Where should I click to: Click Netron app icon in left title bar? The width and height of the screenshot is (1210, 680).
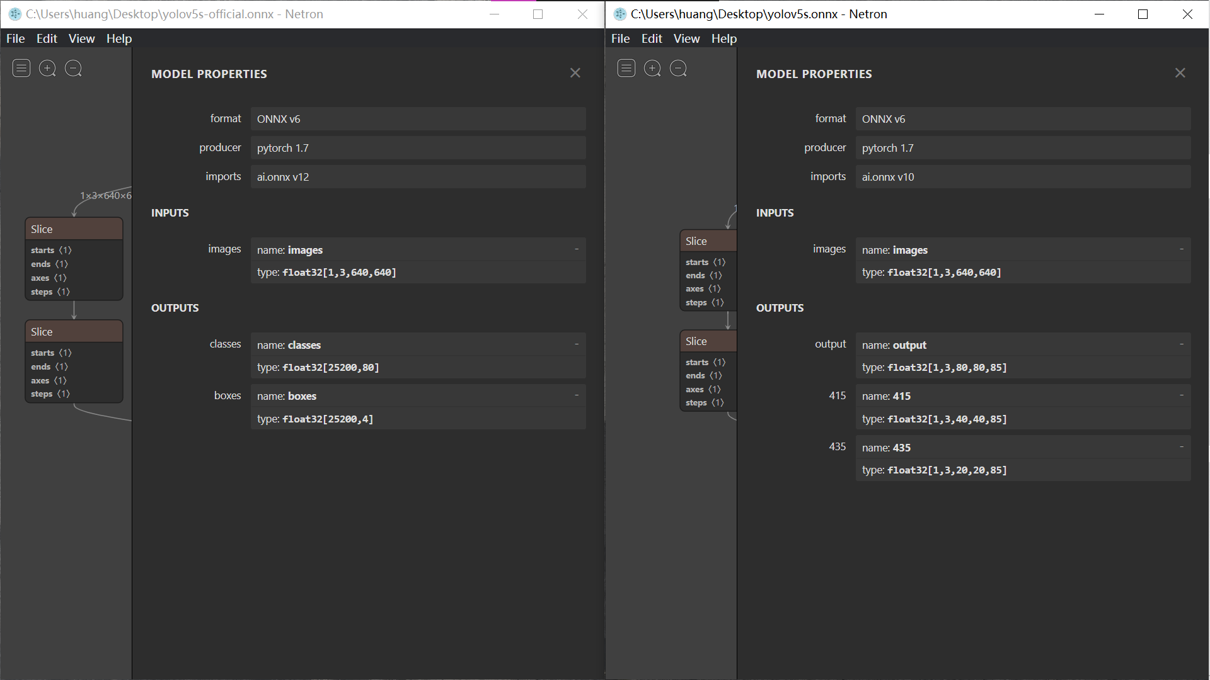pyautogui.click(x=15, y=14)
